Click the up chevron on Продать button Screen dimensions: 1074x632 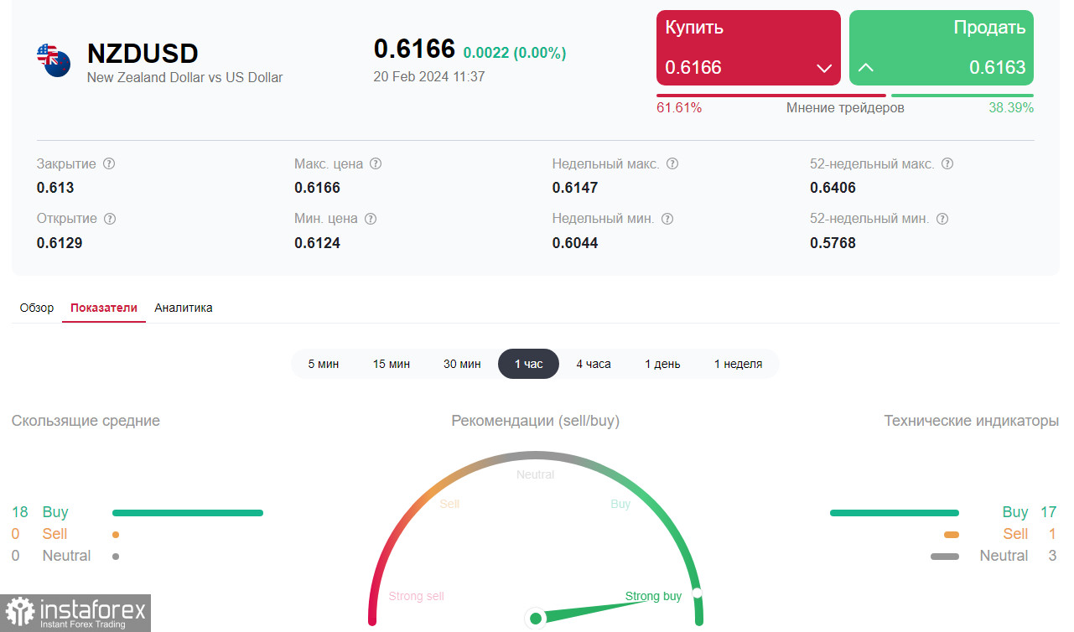866,68
